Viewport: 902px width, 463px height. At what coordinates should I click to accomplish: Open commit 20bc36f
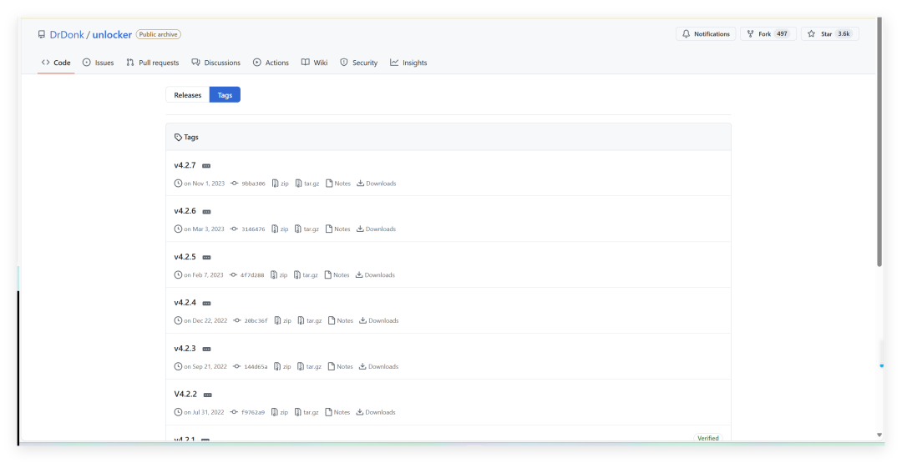pos(251,320)
